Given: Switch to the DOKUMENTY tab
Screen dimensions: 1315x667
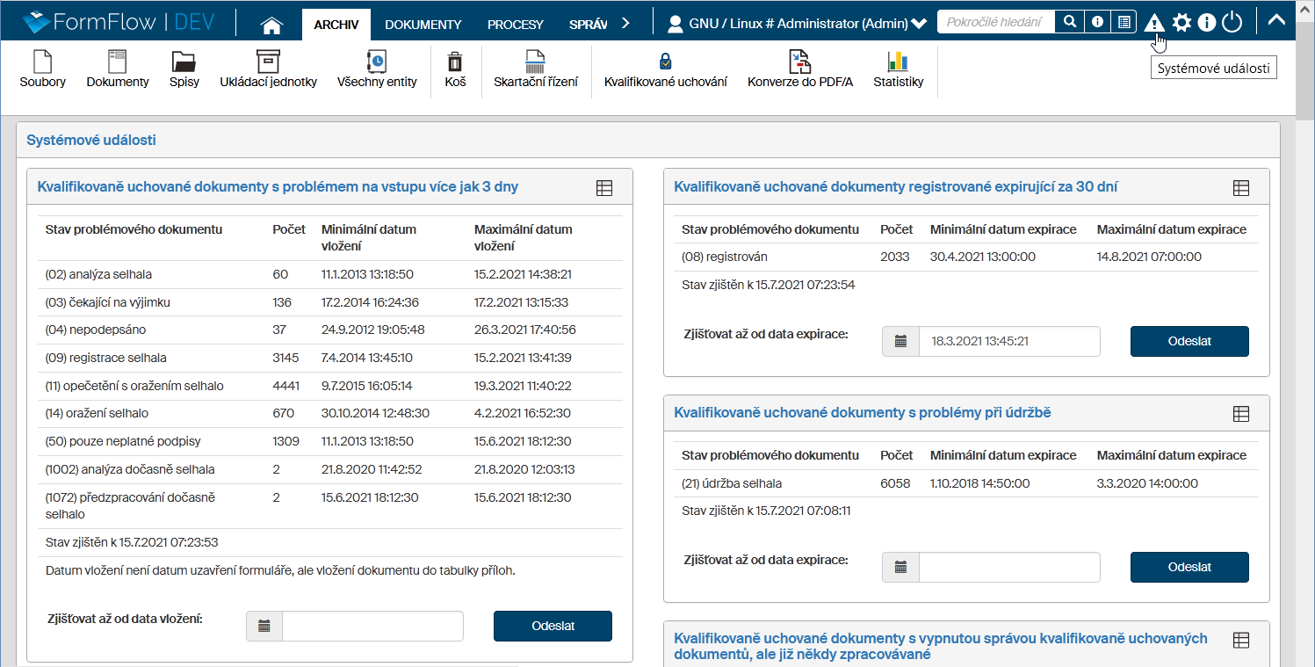Looking at the screenshot, I should click(423, 25).
